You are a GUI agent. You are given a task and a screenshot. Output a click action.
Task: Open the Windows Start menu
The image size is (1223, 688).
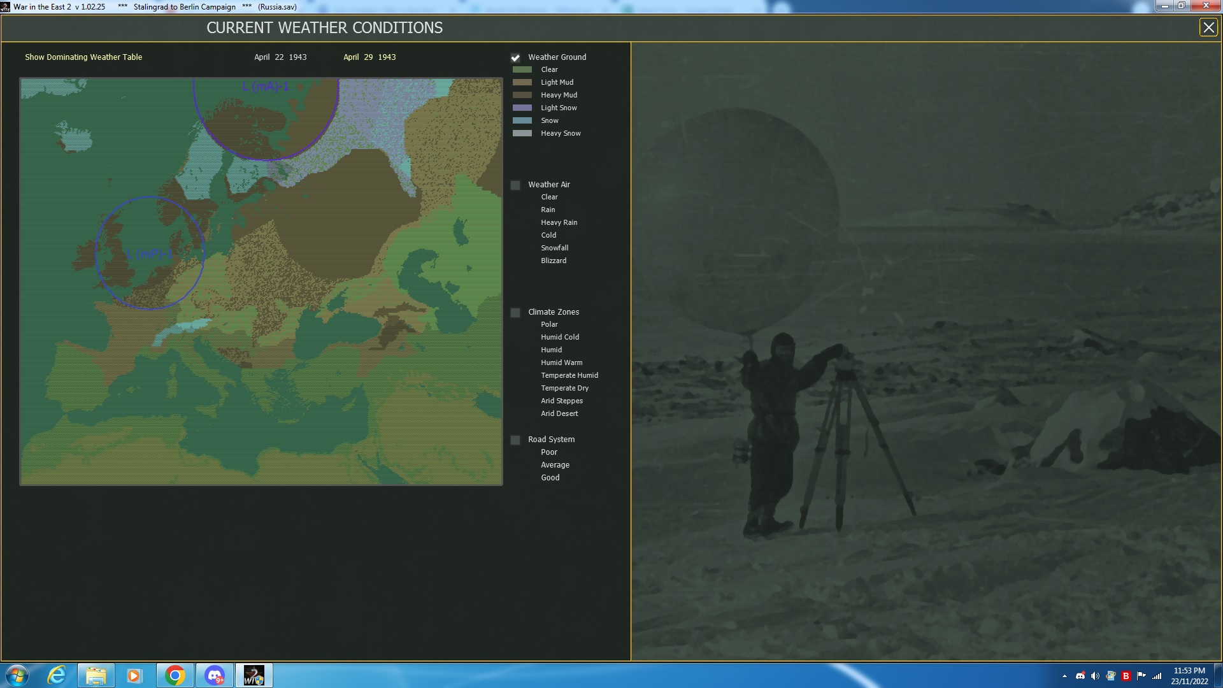point(17,675)
